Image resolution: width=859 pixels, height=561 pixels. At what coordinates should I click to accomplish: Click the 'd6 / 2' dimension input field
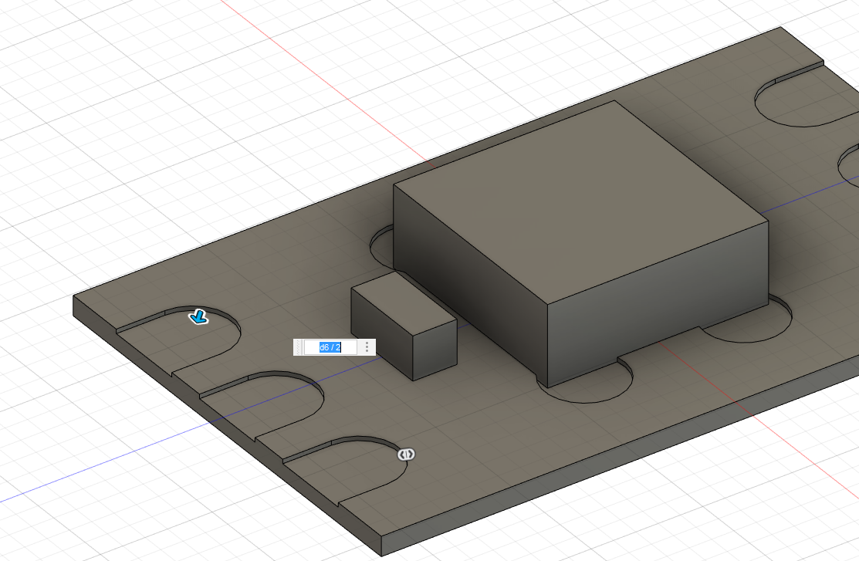[x=330, y=347]
